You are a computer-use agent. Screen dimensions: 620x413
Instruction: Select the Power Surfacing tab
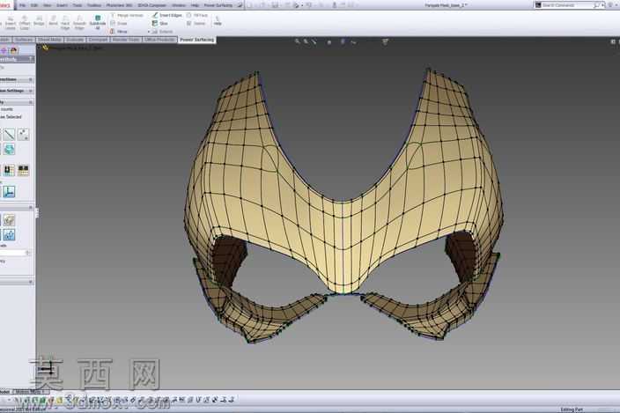point(197,40)
